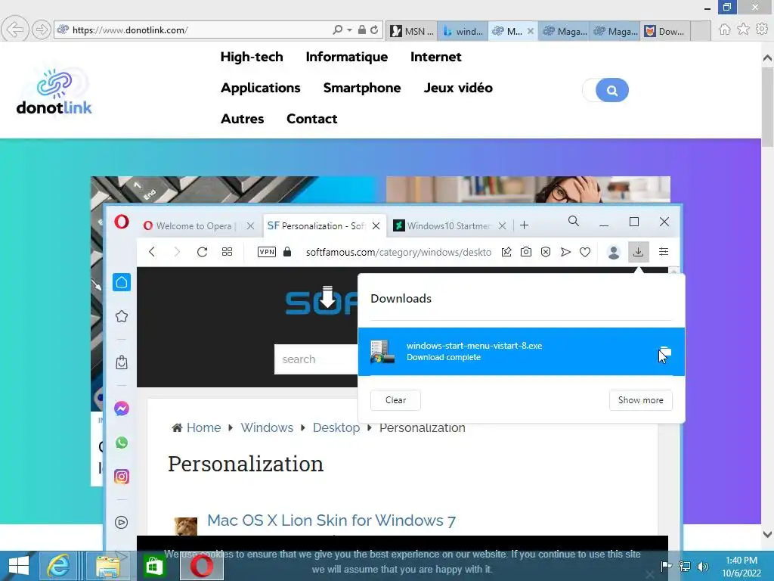The image size is (774, 581).
Task: Click taskbar volume speaker icon
Action: pyautogui.click(x=703, y=566)
